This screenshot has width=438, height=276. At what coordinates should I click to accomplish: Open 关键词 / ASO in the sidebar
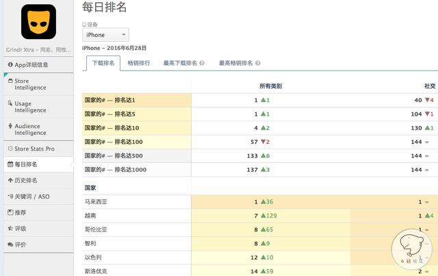(x=38, y=197)
